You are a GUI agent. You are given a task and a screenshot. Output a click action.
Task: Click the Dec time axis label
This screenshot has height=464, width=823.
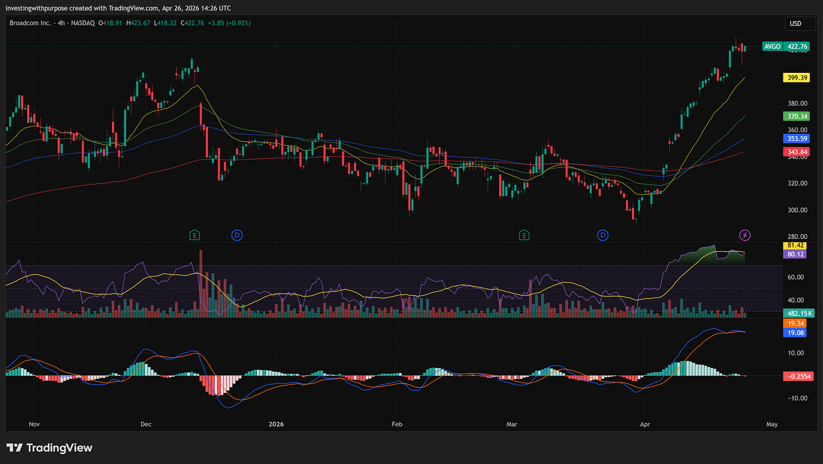146,424
